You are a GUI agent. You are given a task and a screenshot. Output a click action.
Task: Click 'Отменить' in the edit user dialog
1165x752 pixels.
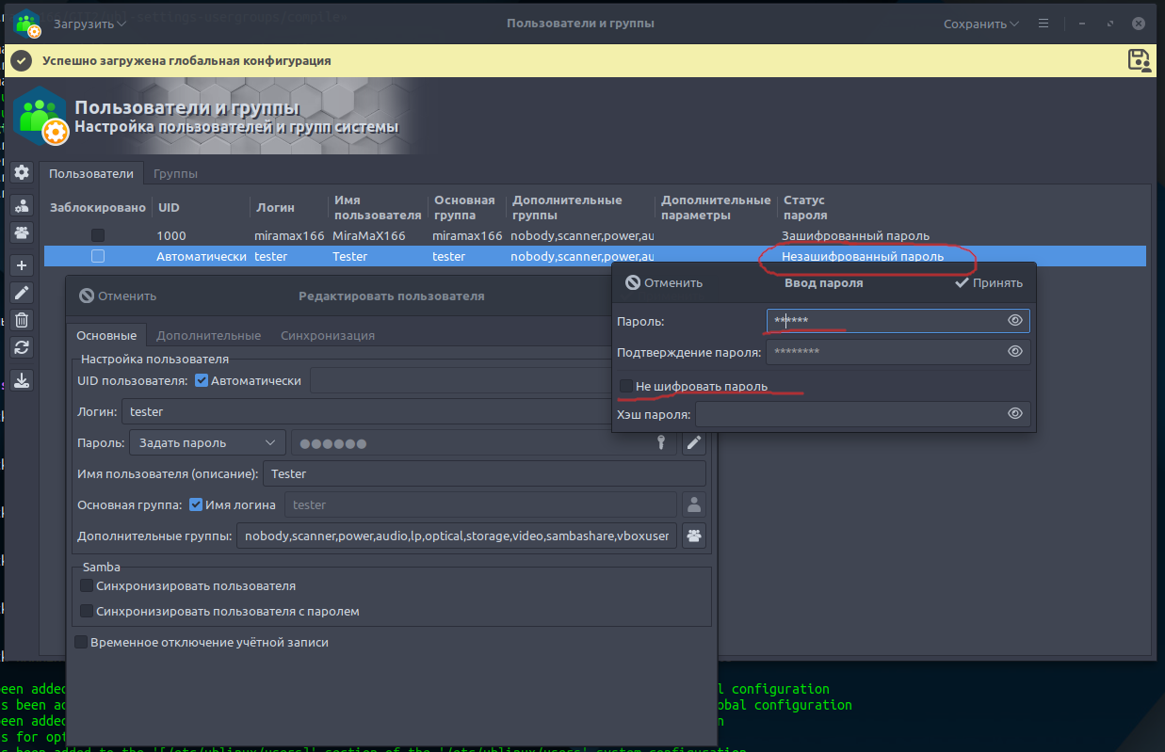click(x=118, y=296)
